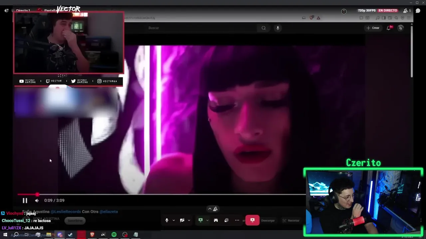Select the Directo 1 stream tab
This screenshot has width=426, height=239.
(x=23, y=11)
